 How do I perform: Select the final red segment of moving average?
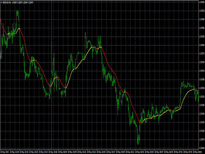[x=197, y=90]
